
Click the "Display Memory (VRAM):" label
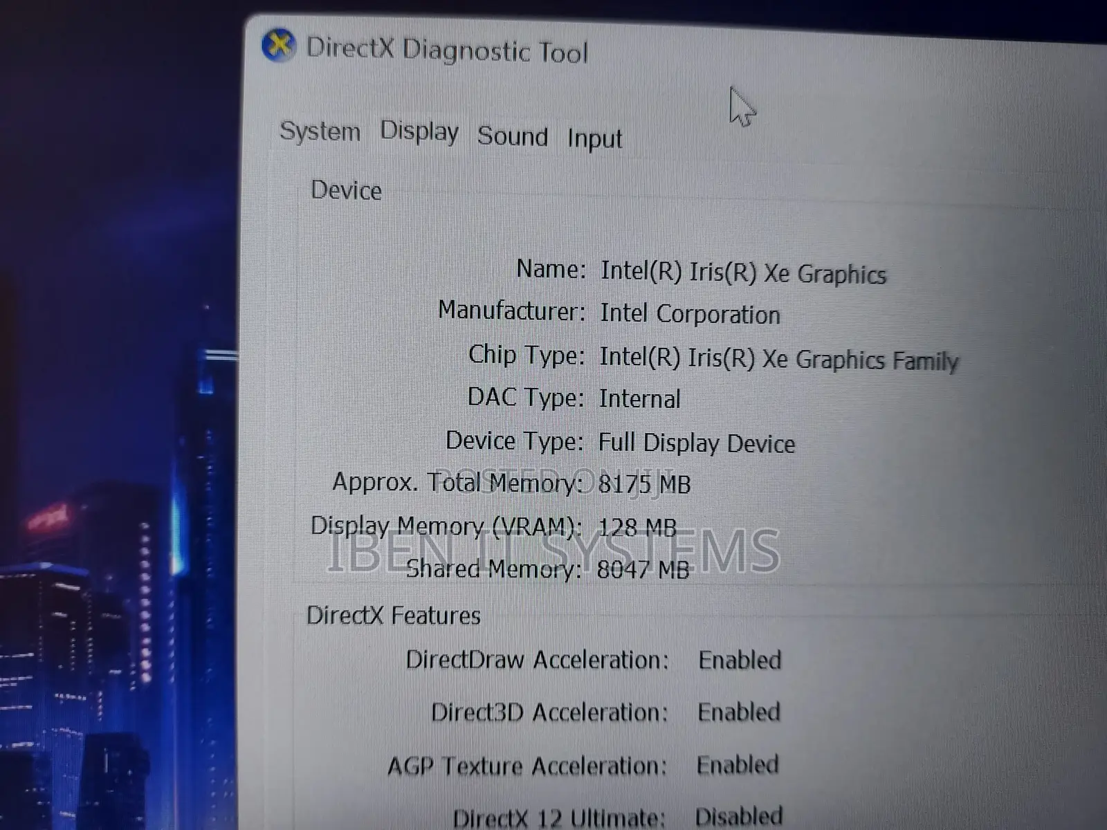[446, 526]
